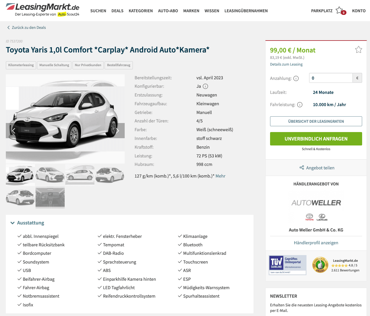
Task: Click the Anzahlung amount input field
Action: (331, 78)
